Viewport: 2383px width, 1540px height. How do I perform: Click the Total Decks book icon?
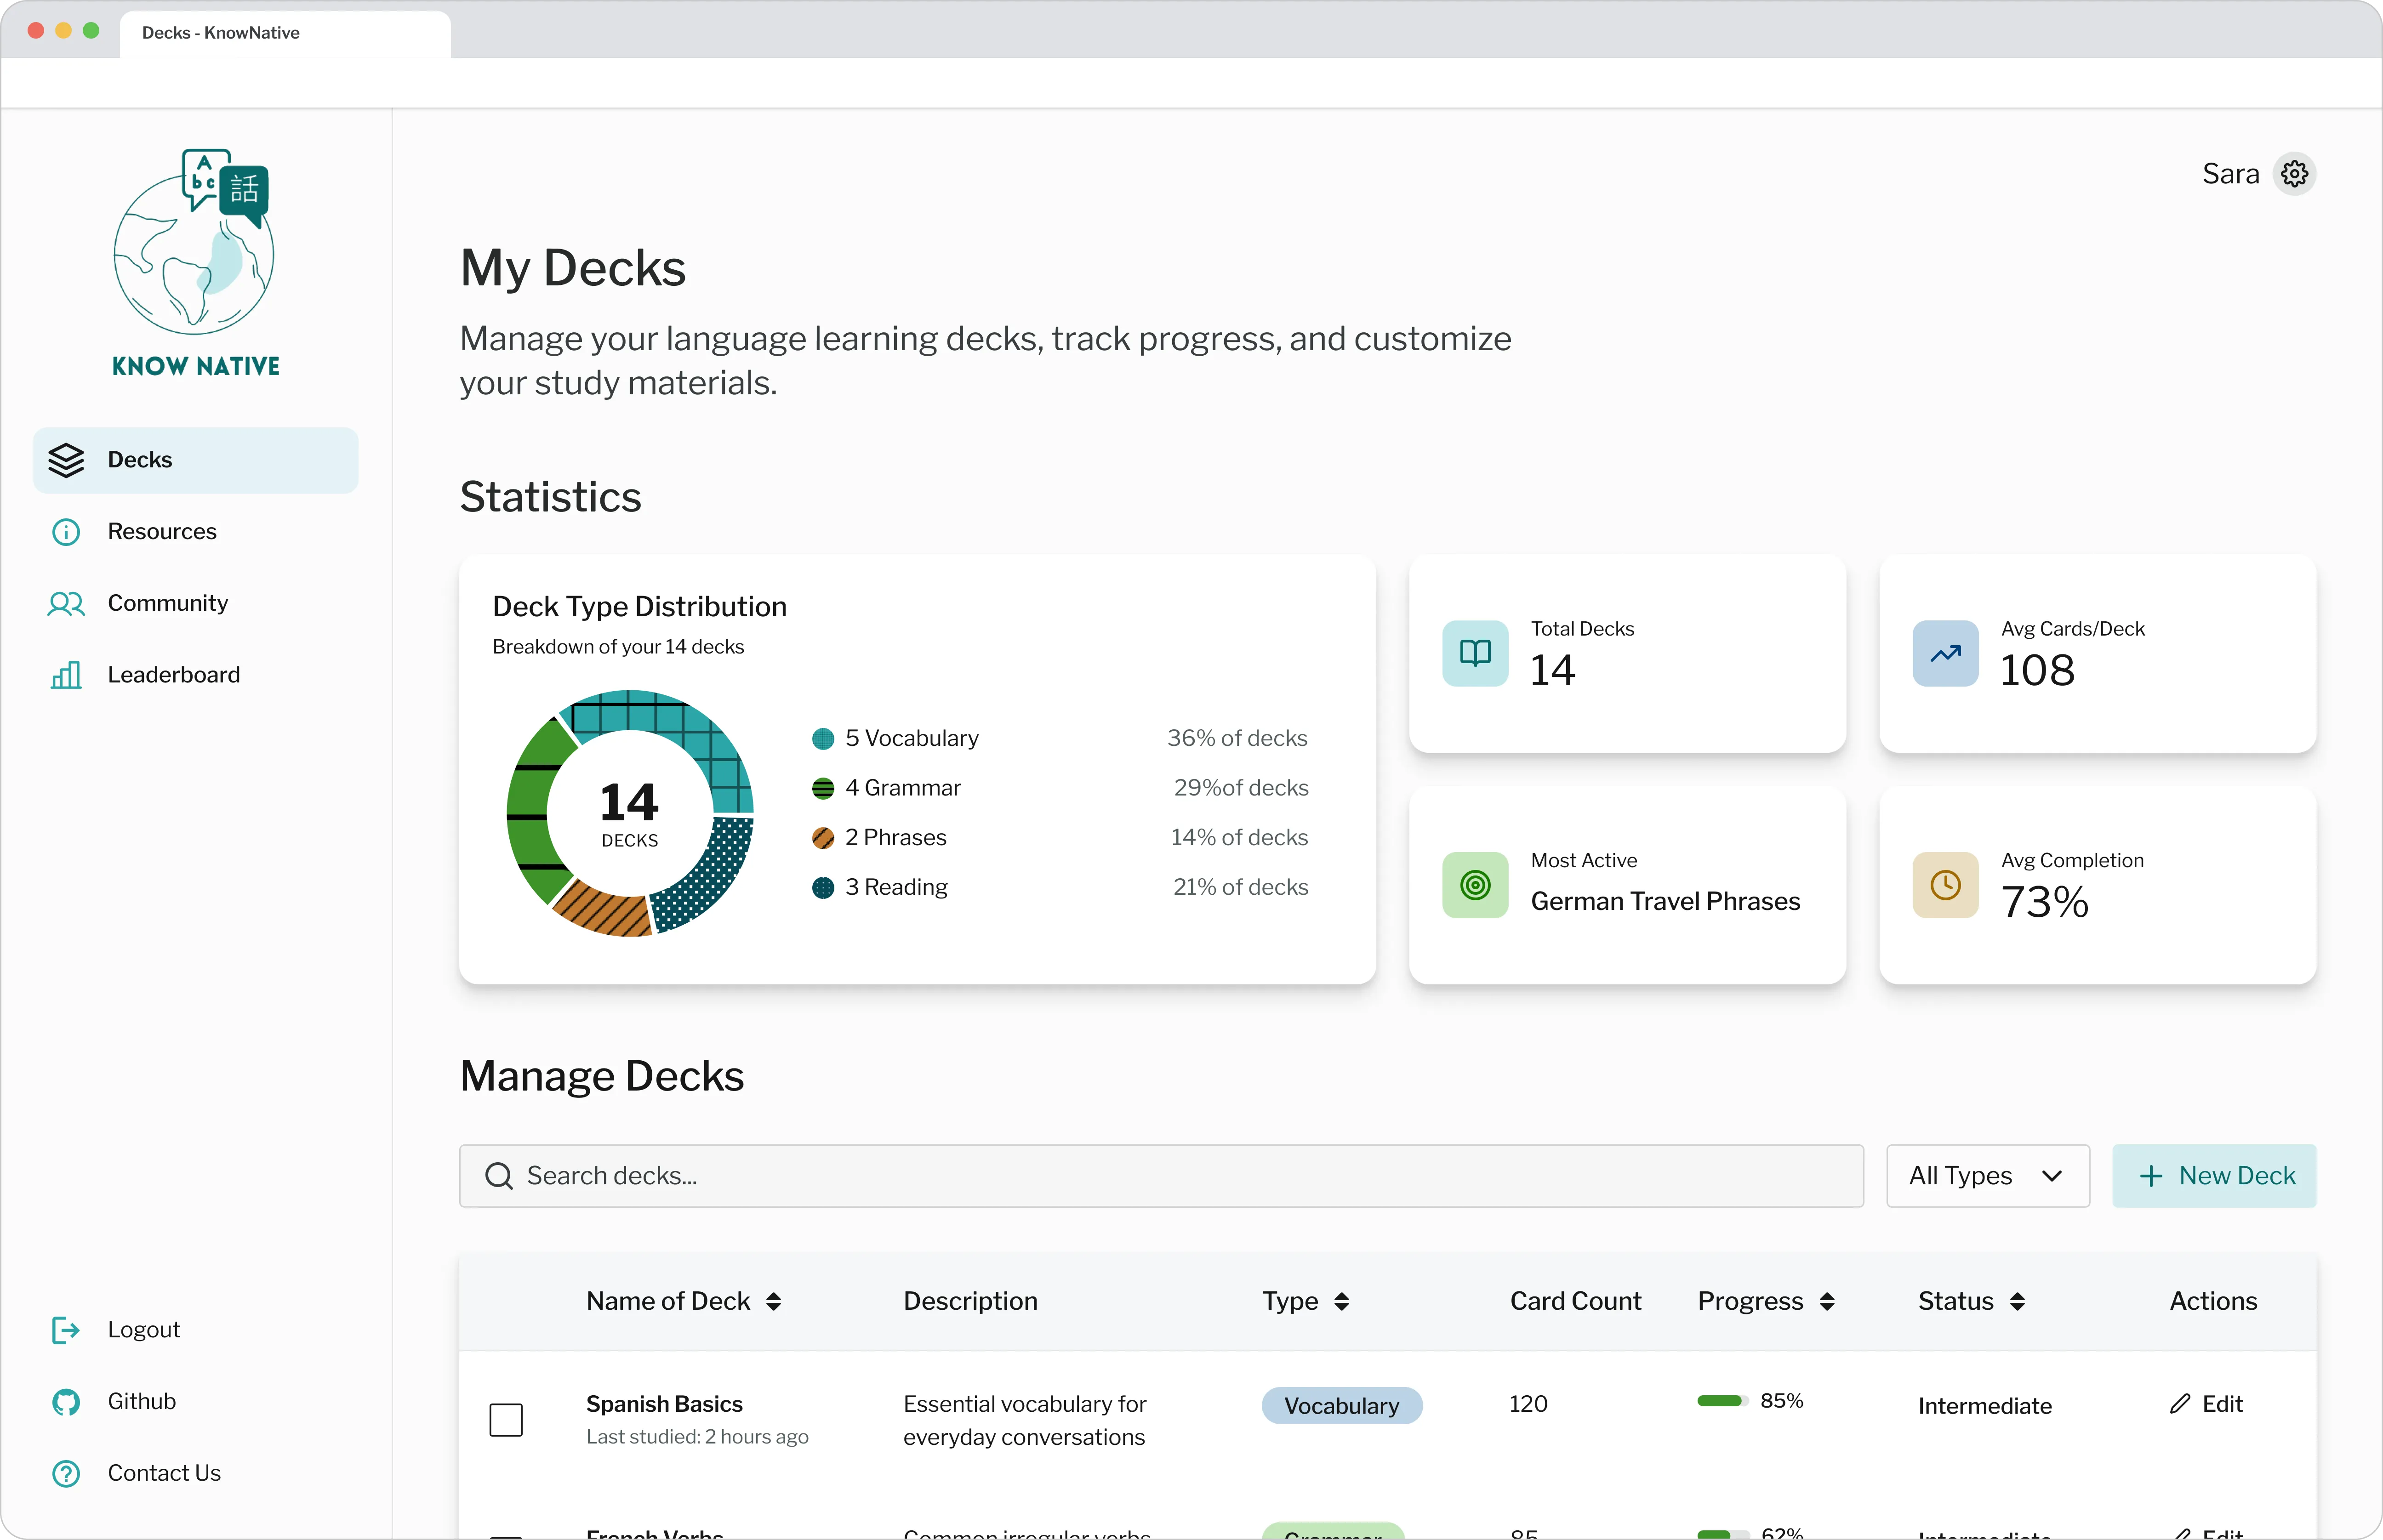coord(1475,653)
